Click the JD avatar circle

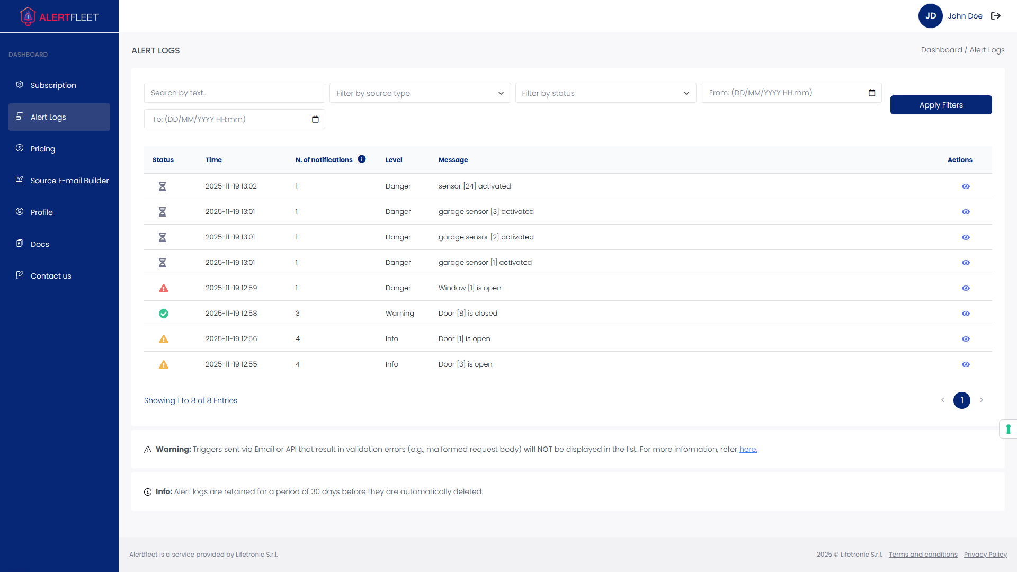point(931,16)
